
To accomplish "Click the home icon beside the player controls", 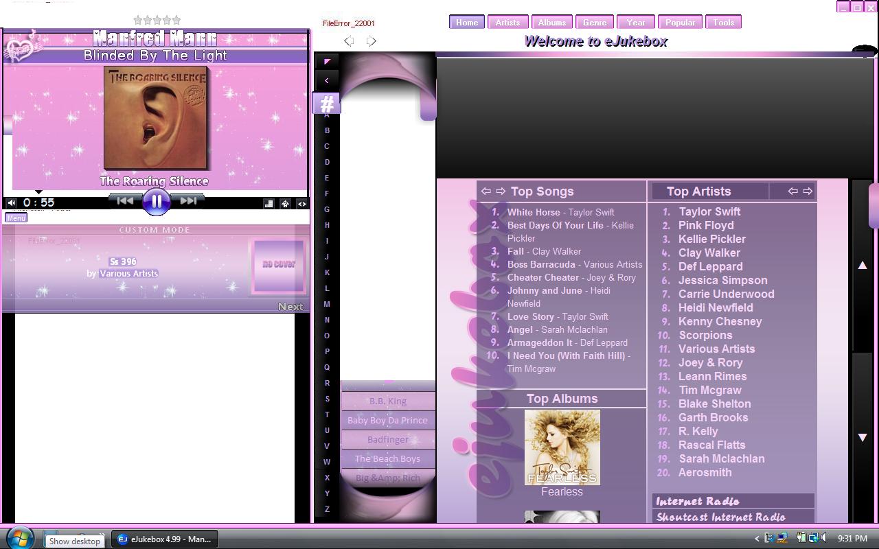I will tap(284, 202).
